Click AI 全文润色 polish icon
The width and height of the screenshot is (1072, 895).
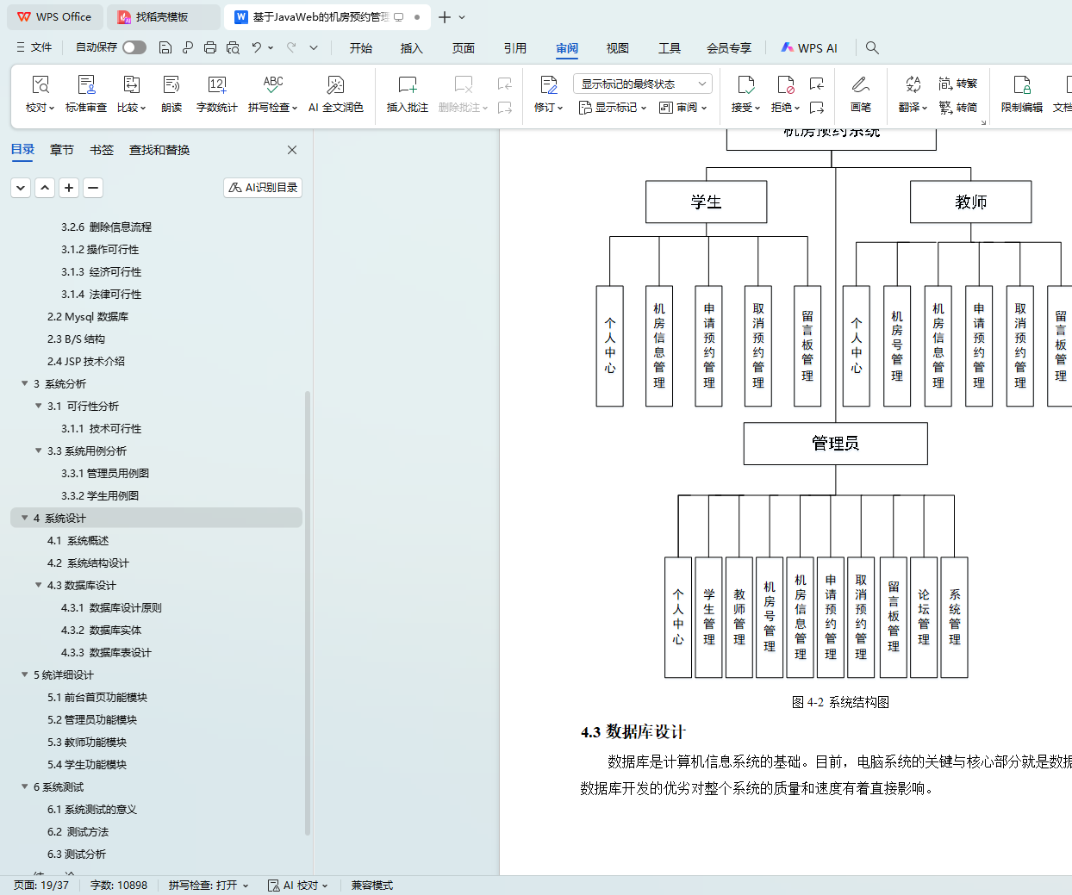335,84
